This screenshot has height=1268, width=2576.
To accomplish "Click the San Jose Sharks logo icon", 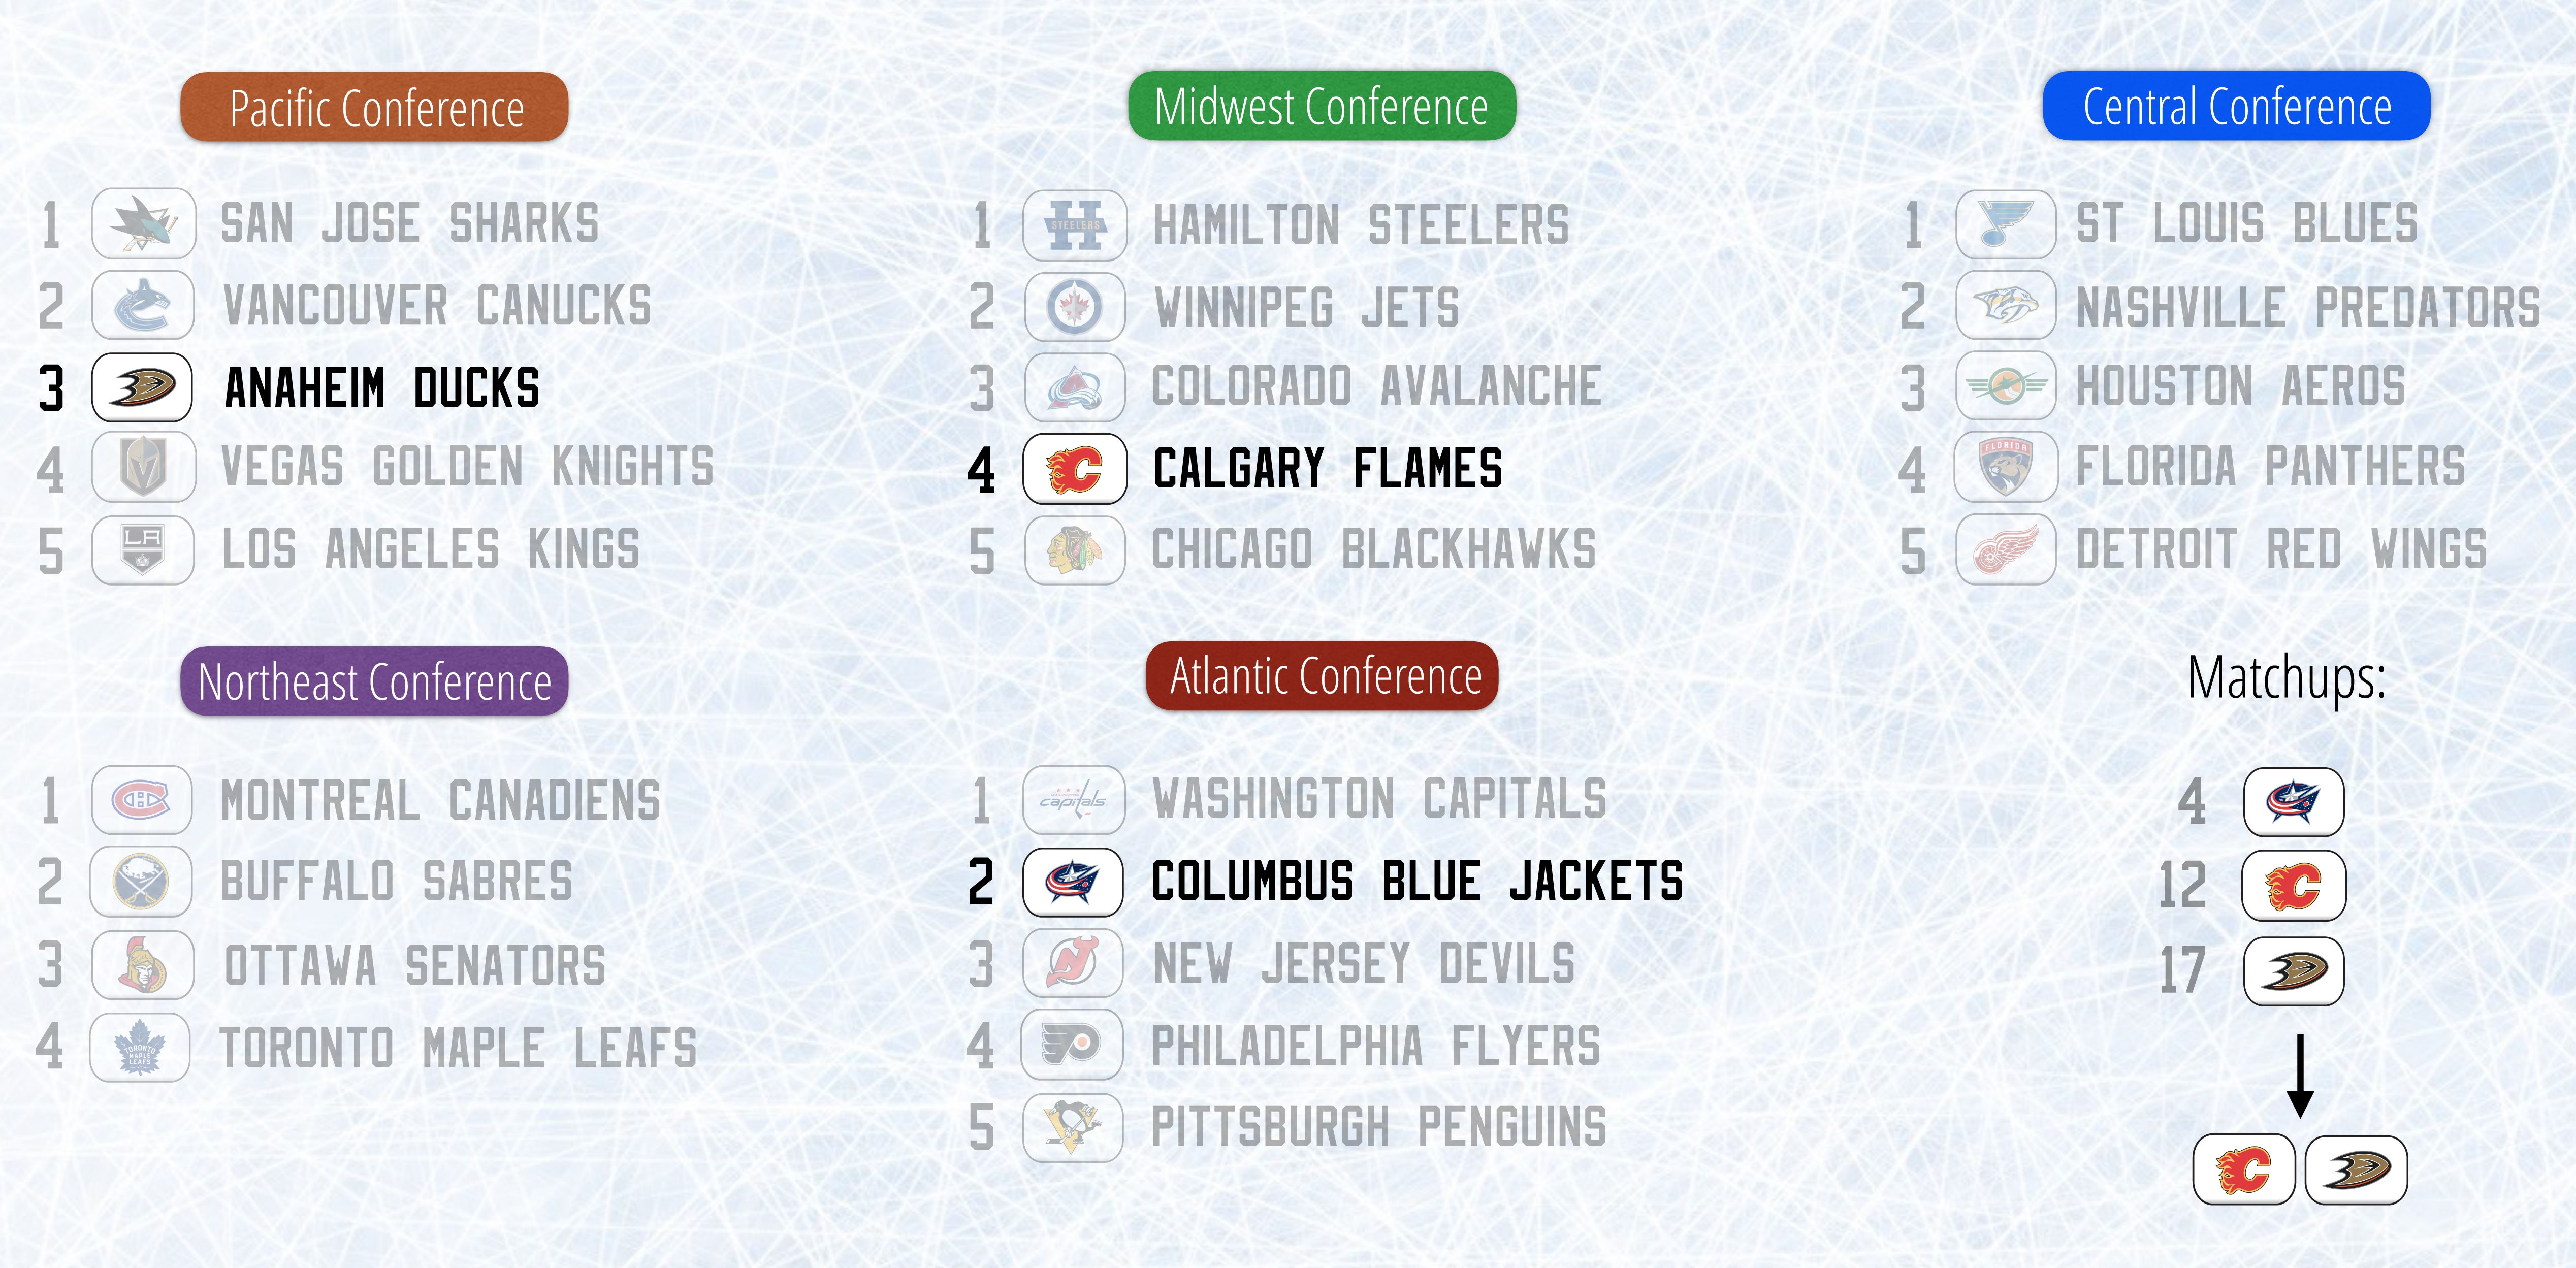I will (x=143, y=224).
